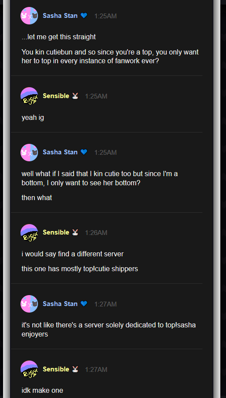The width and height of the screenshot is (226, 398).
Task: Click the Sensible username above "idk make one"
Action: (x=56, y=369)
